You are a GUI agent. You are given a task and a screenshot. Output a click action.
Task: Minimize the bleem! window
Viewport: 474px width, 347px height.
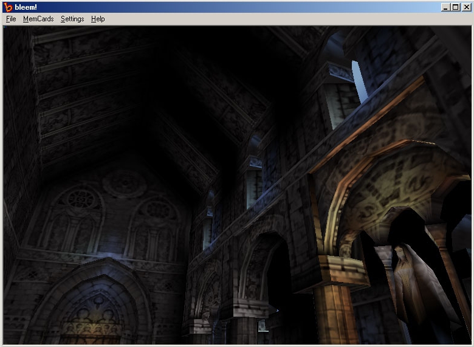[x=445, y=7]
